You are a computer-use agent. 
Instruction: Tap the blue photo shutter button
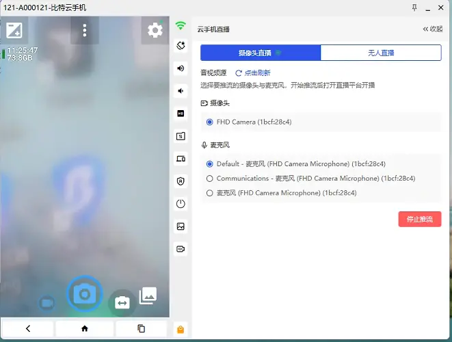coord(85,294)
